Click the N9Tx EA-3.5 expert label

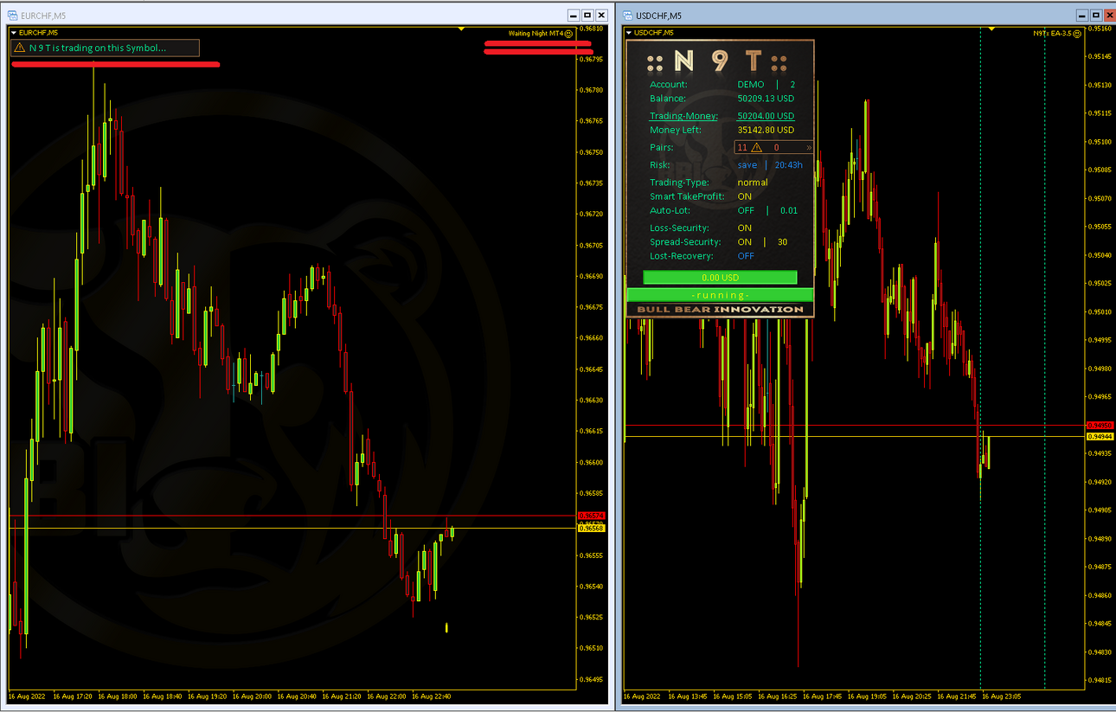click(x=1053, y=34)
